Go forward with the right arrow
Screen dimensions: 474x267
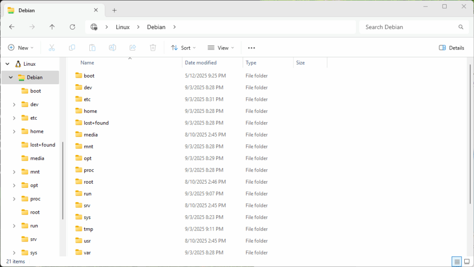click(32, 27)
